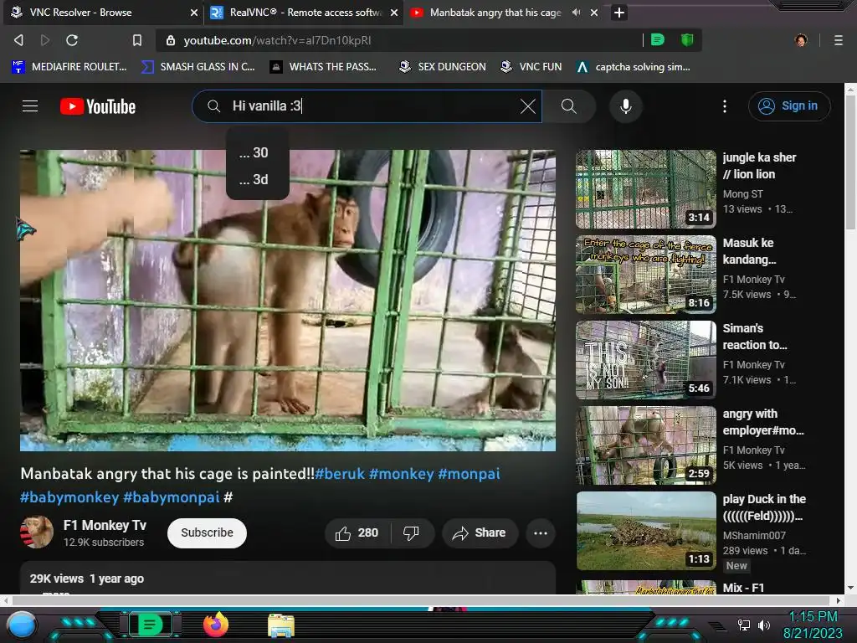Screen dimensions: 857x643
Task: Open the #babymonkey hashtag link
Action: 69,497
